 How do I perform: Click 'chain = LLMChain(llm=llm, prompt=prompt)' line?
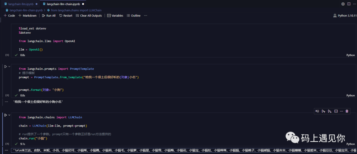click(53, 126)
